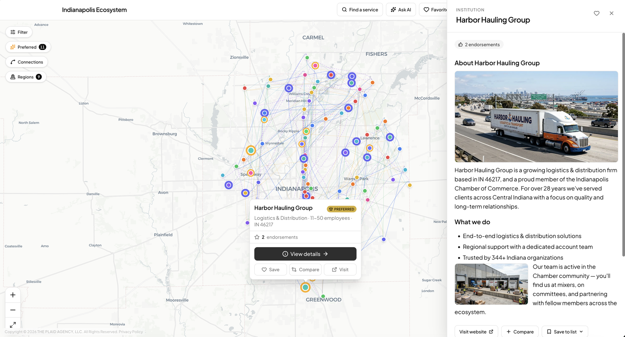Image resolution: width=625 pixels, height=337 pixels.
Task: Toggle the Preferred filter with 11 badge
Action: click(28, 47)
